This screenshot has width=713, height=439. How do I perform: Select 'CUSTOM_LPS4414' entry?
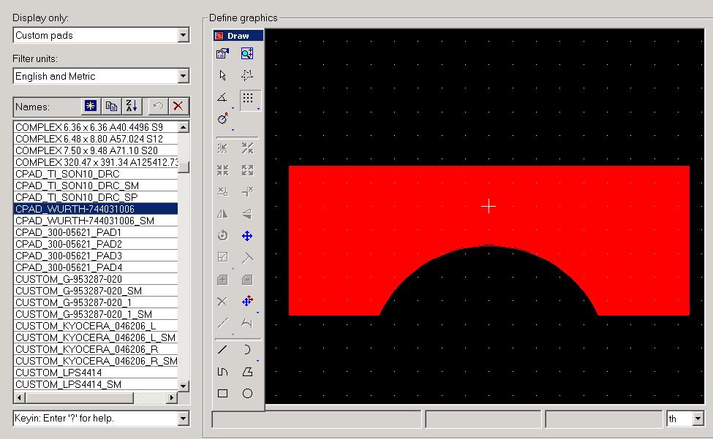pos(96,373)
